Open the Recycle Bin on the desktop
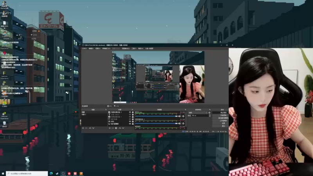The height and width of the screenshot is (176, 313). [4, 124]
